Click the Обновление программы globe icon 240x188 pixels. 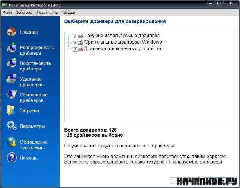[x=12, y=142]
